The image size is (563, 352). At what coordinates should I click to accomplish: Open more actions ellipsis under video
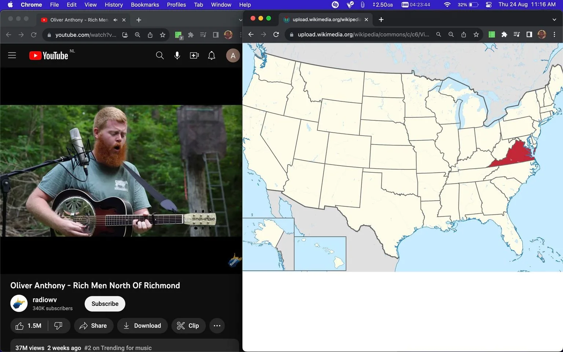click(217, 326)
